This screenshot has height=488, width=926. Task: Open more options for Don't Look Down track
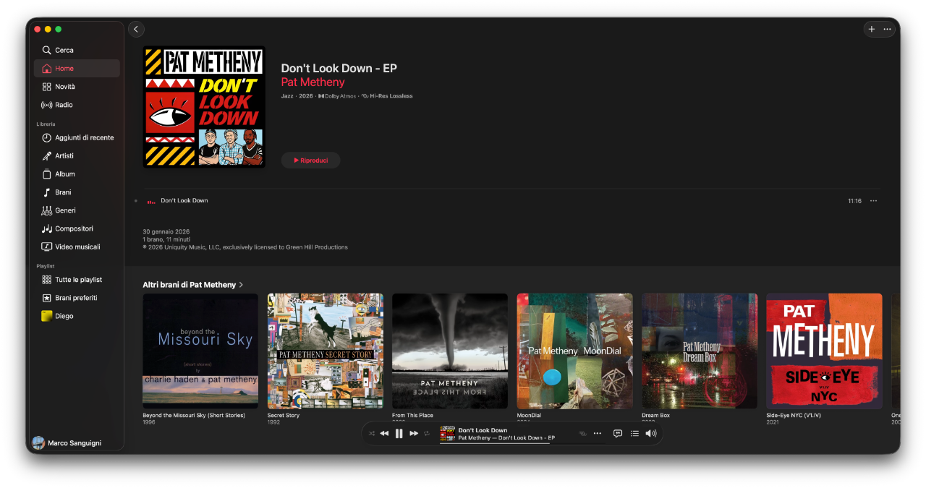(873, 201)
